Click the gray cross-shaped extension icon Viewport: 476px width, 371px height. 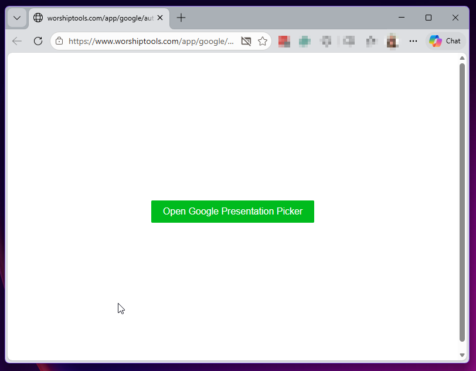tap(326, 41)
